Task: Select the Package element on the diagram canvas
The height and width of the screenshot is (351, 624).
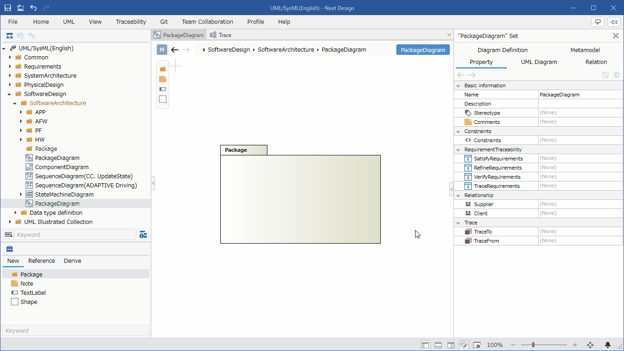Action: coord(300,194)
